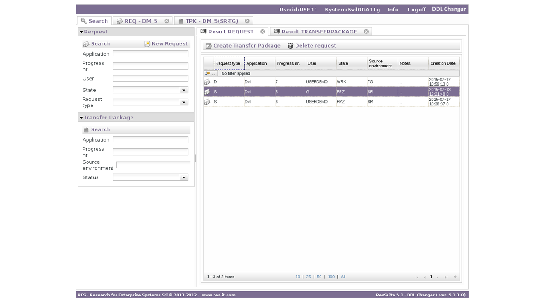This screenshot has width=544, height=301.
Task: Click creation date 2015-07-13 12:21:48.0
Action: tap(440, 92)
